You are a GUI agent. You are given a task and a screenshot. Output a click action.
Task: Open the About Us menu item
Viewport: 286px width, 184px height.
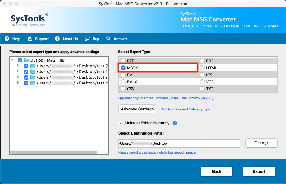pos(70,39)
